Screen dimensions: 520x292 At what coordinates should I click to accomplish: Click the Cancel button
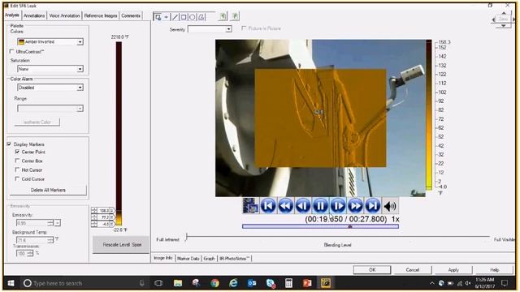[413, 270]
